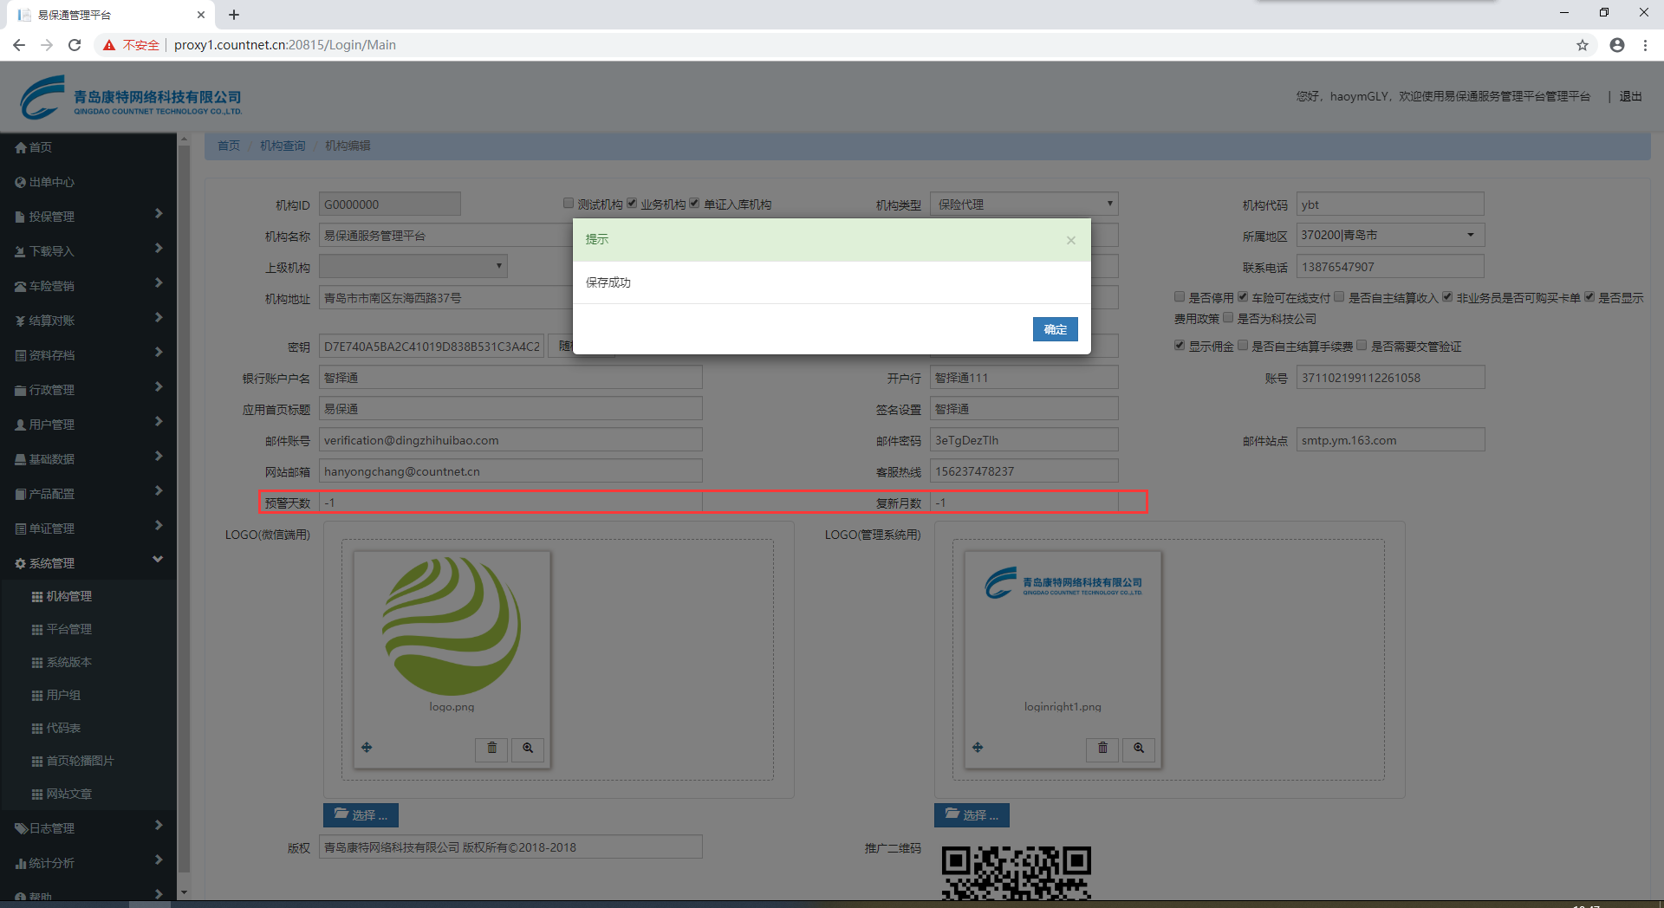Toggle the 是否需要交管验证 checkbox
The image size is (1664, 908).
[x=1362, y=346]
